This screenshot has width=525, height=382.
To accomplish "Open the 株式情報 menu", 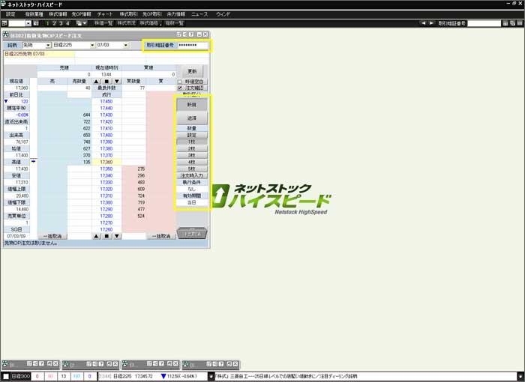I will coord(58,14).
